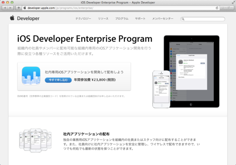Screen dimensions: 236x165
Task: Click the magnifying glass search icon
Action: coord(183,19)
